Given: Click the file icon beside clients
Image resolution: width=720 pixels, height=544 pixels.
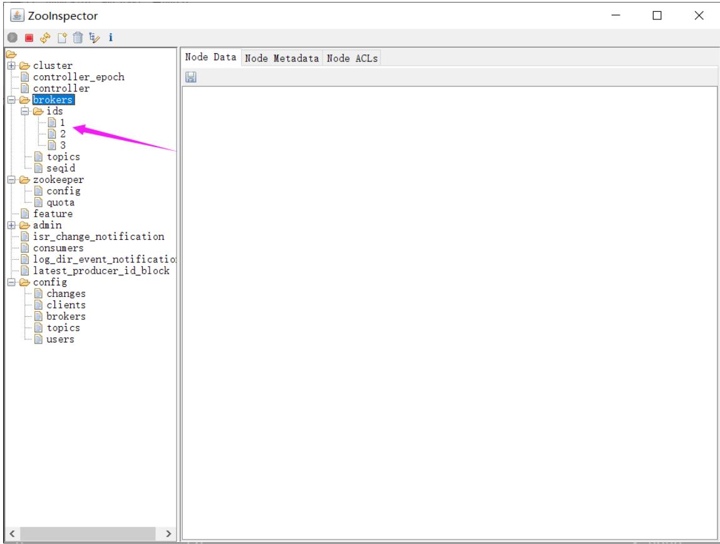Looking at the screenshot, I should (39, 305).
